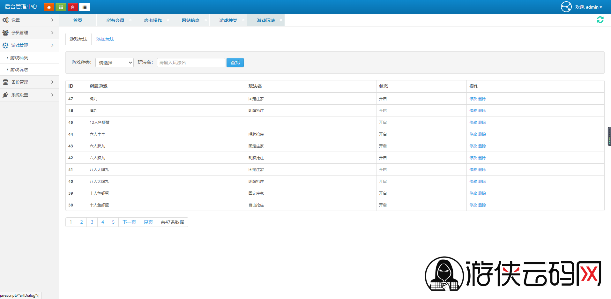Go to pagination page 5
The image size is (611, 299).
113,222
